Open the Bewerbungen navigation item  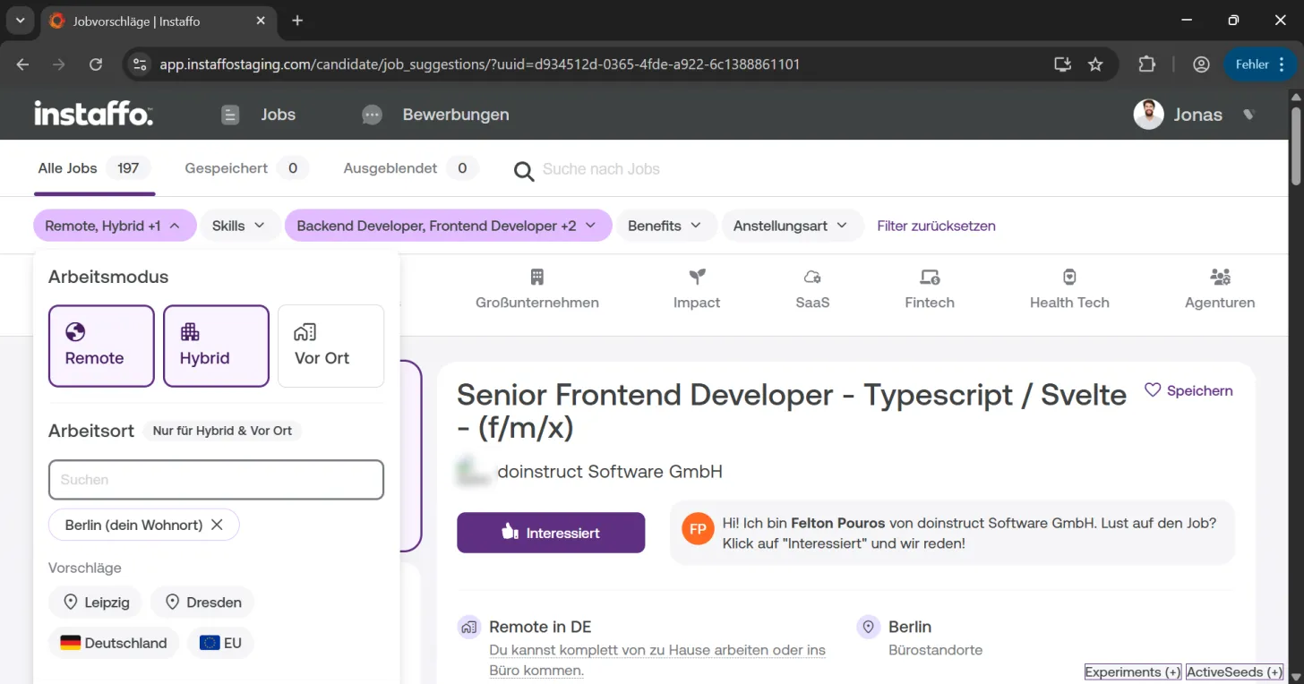click(x=435, y=115)
